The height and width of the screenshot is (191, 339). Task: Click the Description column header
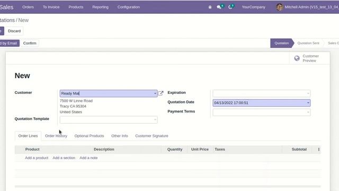[x=104, y=150]
